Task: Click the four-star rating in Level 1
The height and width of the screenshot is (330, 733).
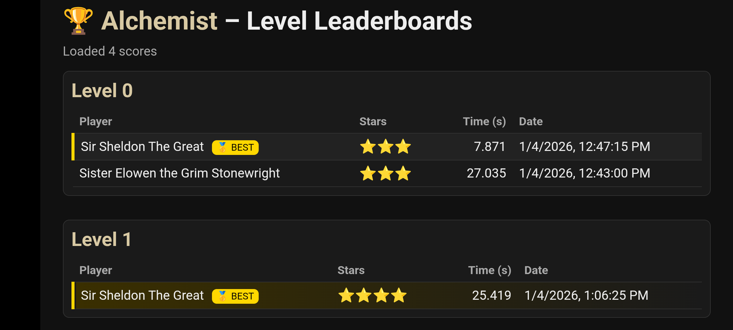Action: pos(372,295)
